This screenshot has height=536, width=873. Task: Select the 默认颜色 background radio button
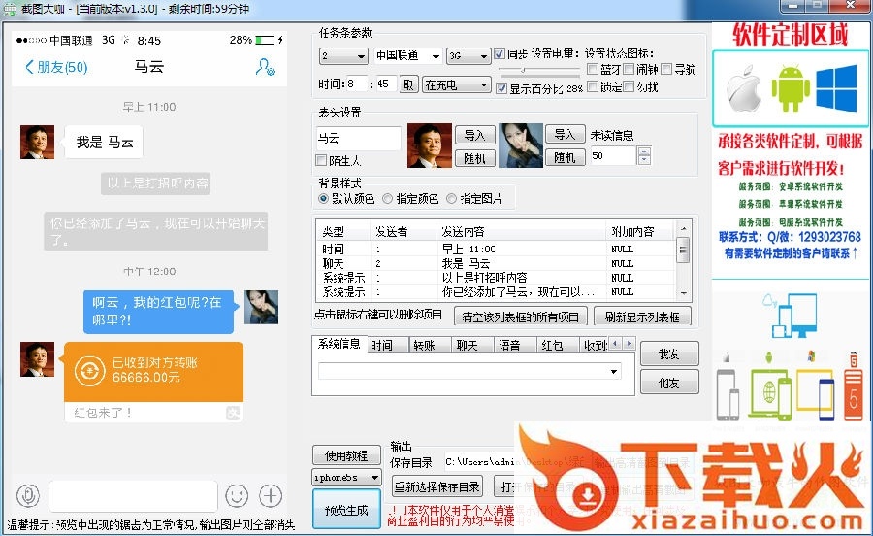pyautogui.click(x=323, y=198)
